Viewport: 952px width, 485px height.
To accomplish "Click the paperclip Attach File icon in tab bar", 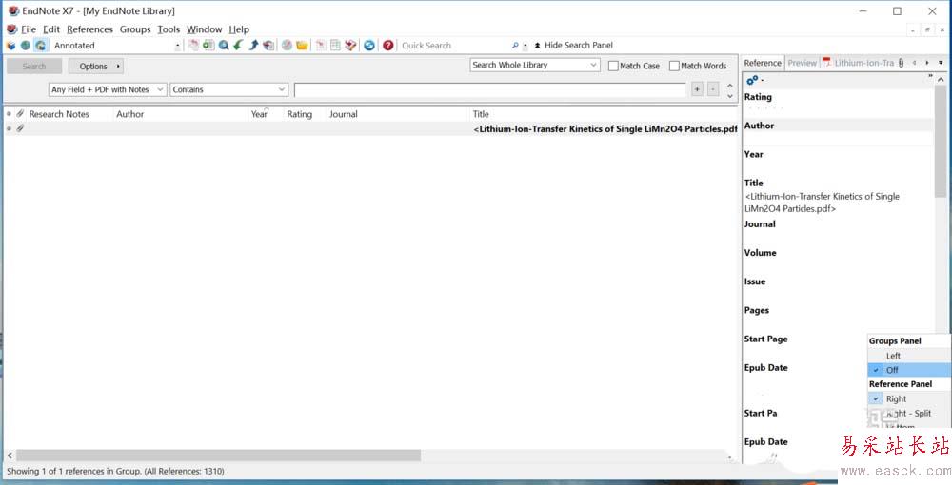I will point(901,63).
